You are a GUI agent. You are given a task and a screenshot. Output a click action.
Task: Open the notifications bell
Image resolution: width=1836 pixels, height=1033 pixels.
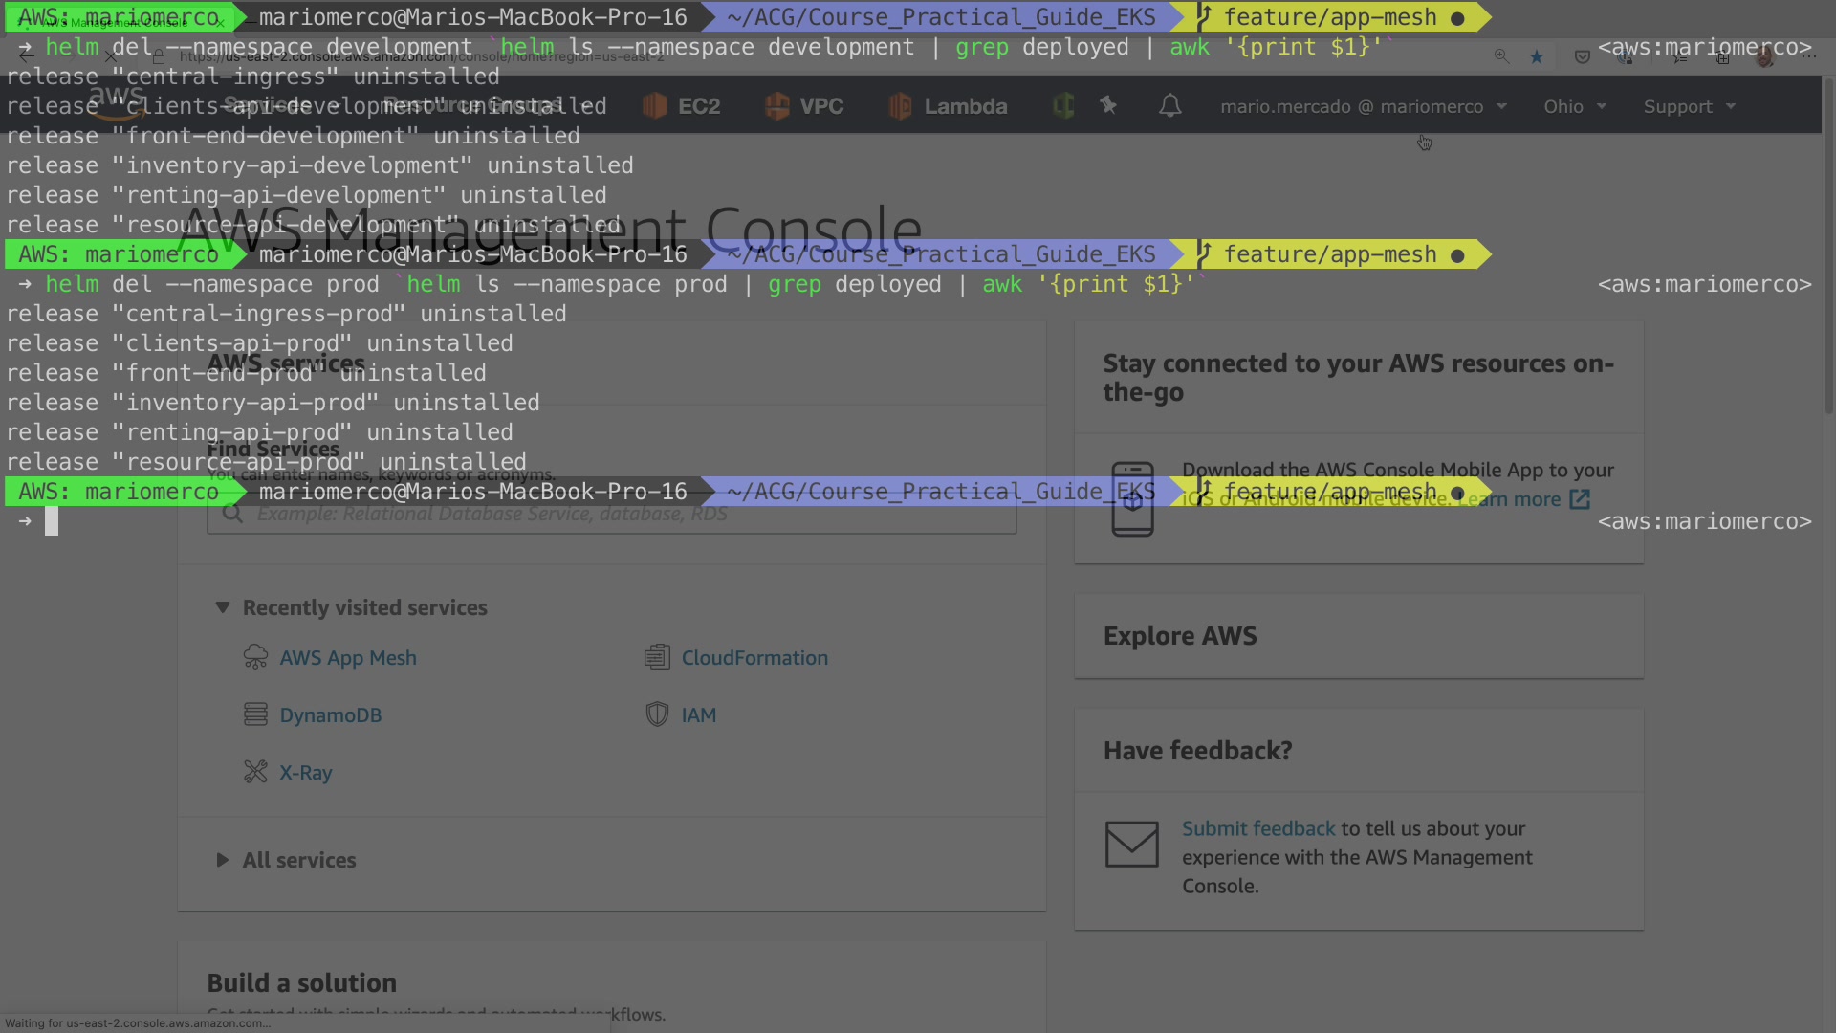coord(1169,106)
